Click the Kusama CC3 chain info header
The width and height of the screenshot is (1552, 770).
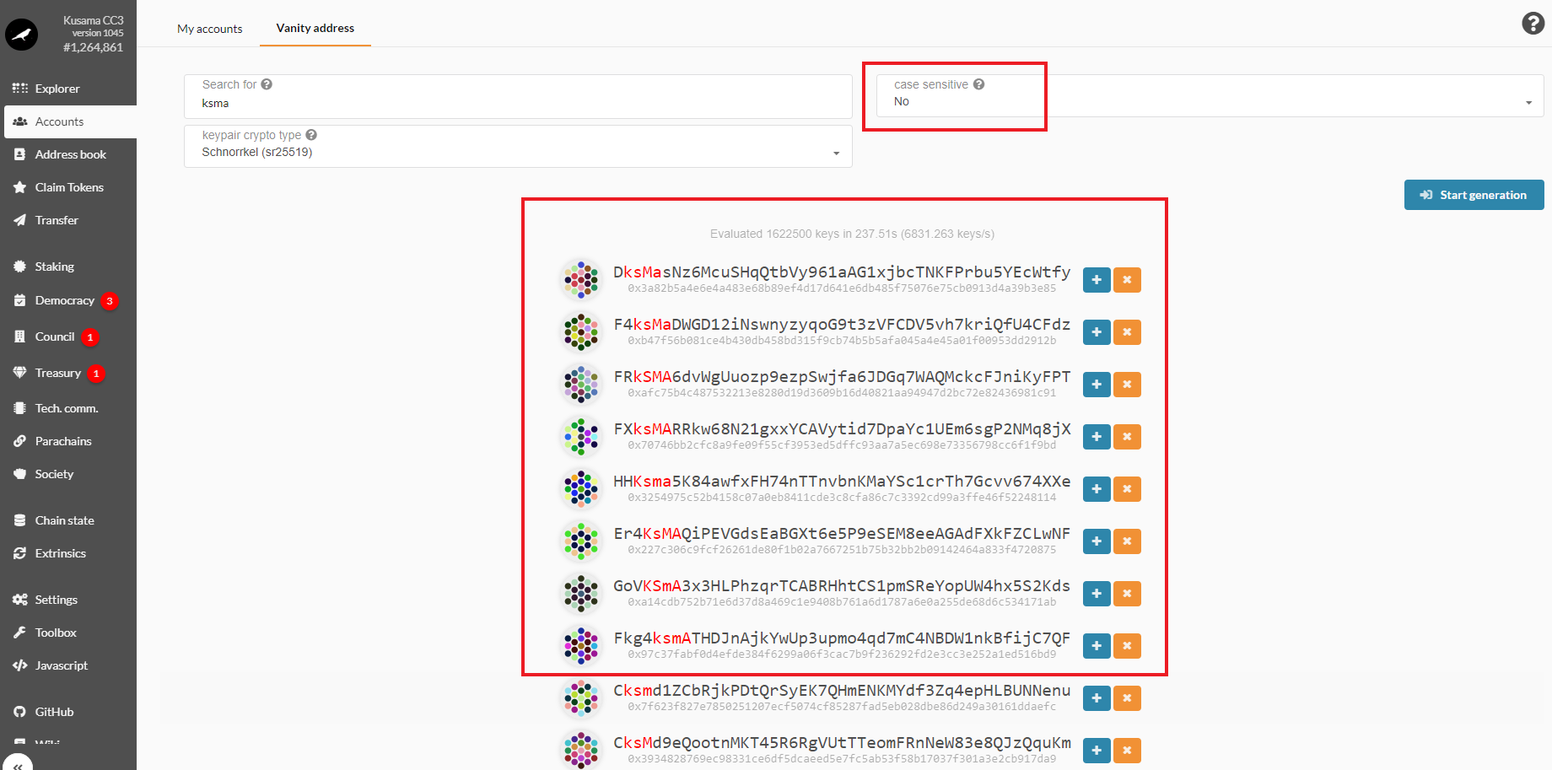93,34
